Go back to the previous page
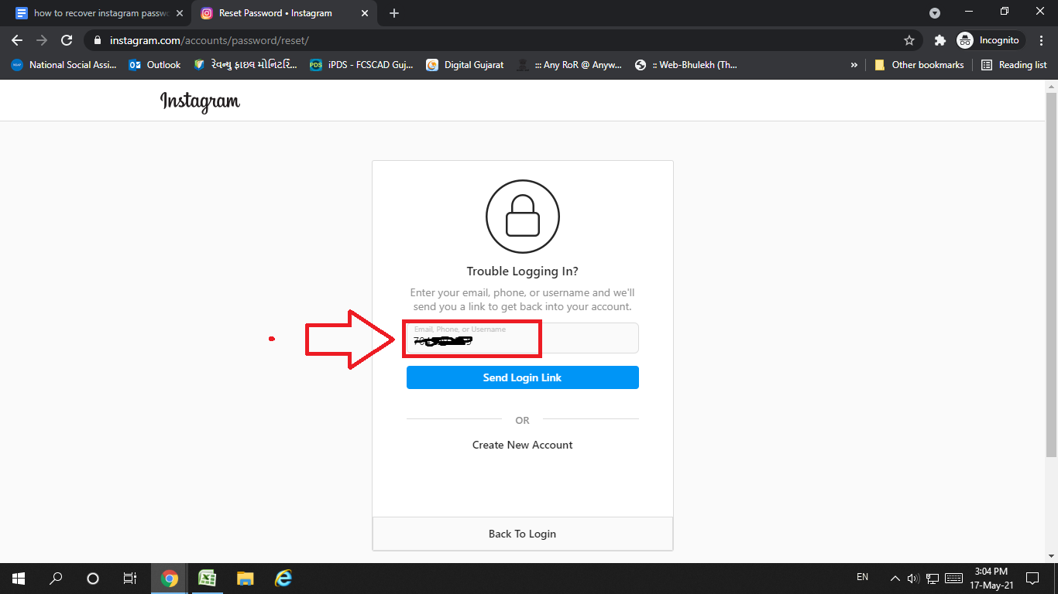Screen dimensions: 1058x594 [x=17, y=40]
